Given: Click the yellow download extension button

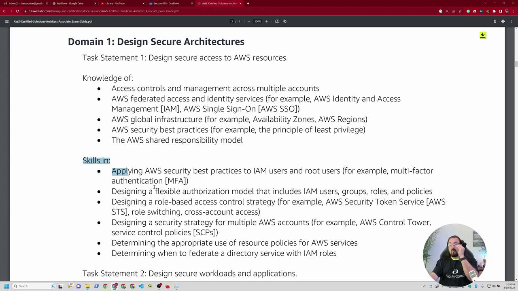Looking at the screenshot, I should 483,35.
